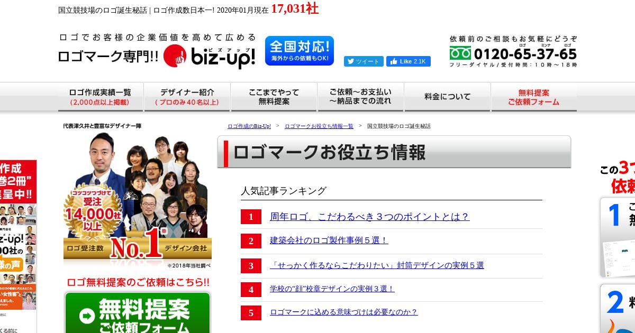
Task: Open article 建築会社のロゴ製作事例5選！
Action: pos(329,240)
